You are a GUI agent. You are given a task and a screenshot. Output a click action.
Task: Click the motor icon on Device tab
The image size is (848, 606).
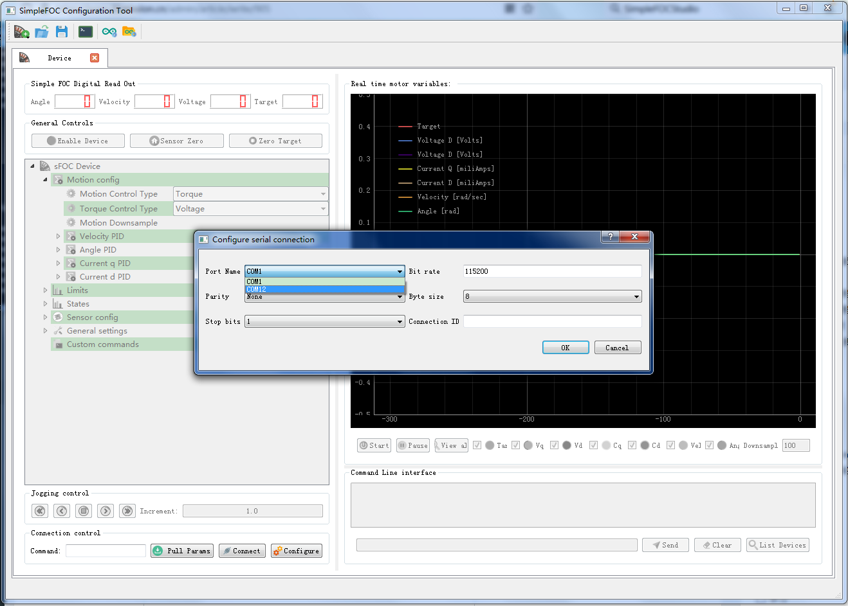[24, 58]
